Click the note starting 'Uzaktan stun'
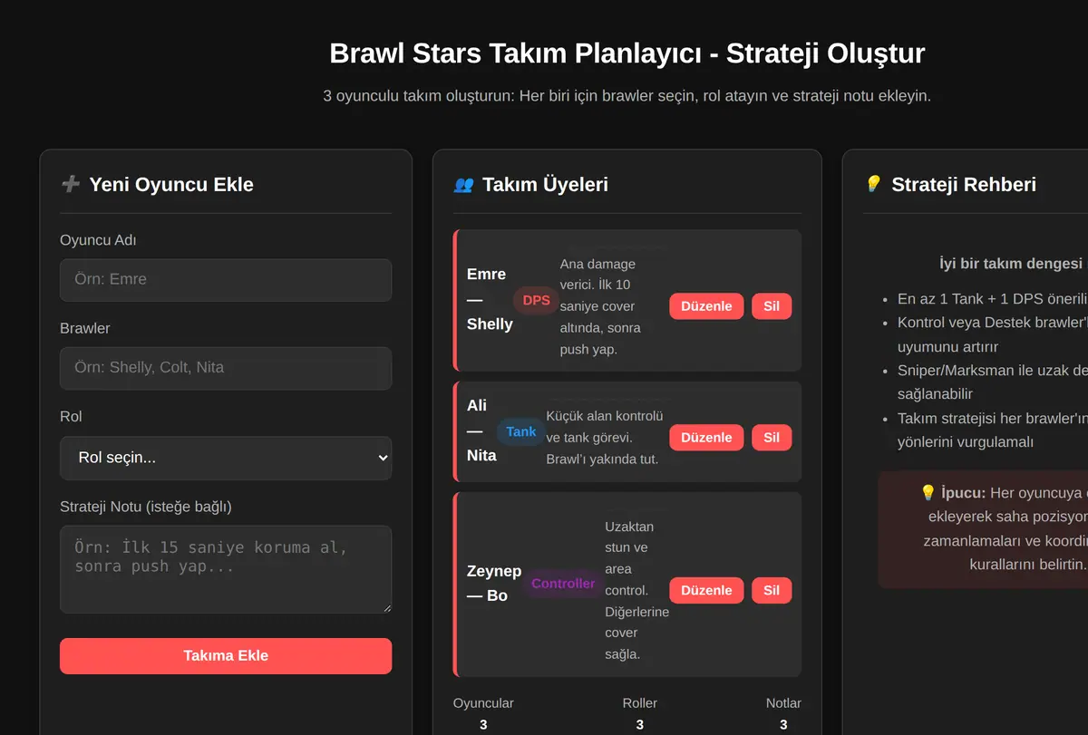The width and height of the screenshot is (1088, 735). tap(636, 590)
